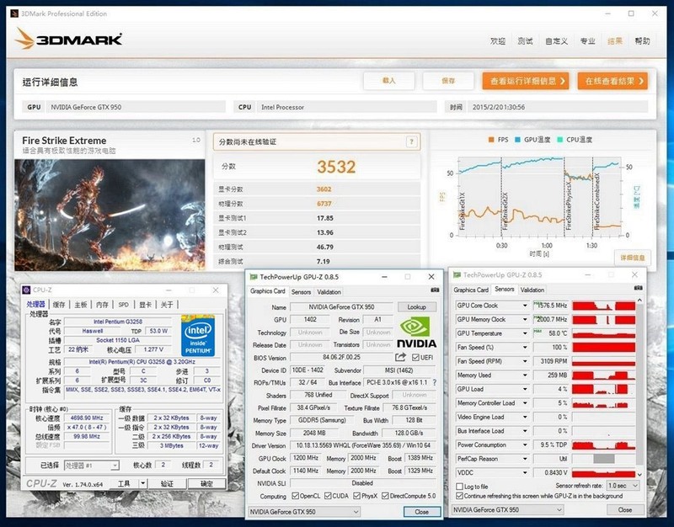Click the camera icon in GPU-Z Graphics Card window
This screenshot has height=527, width=674.
(433, 289)
